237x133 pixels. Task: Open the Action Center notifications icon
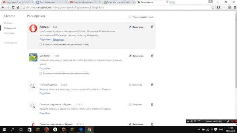pyautogui.click(x=216, y=130)
